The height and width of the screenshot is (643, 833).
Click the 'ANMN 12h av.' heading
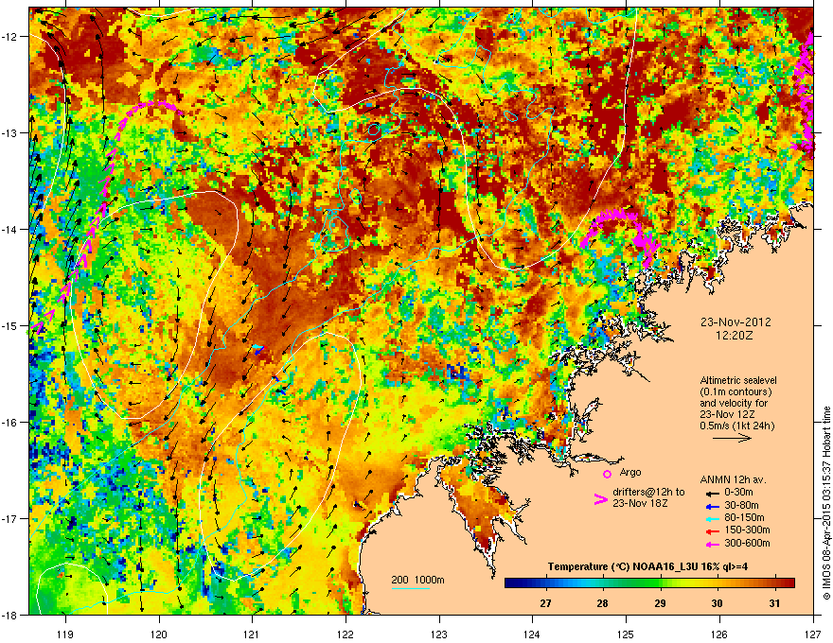point(733,479)
